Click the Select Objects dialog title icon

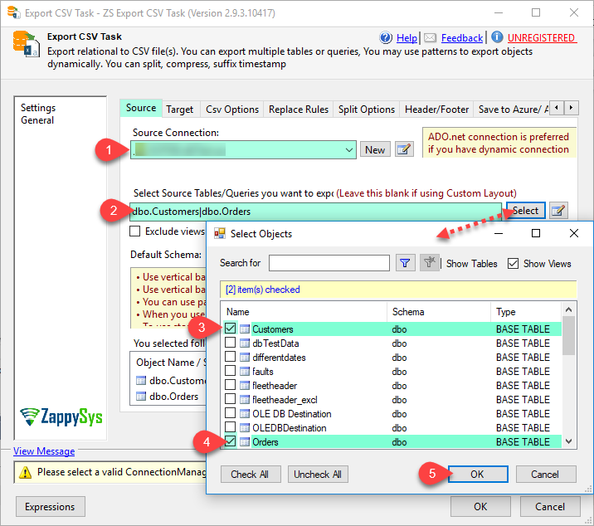220,233
